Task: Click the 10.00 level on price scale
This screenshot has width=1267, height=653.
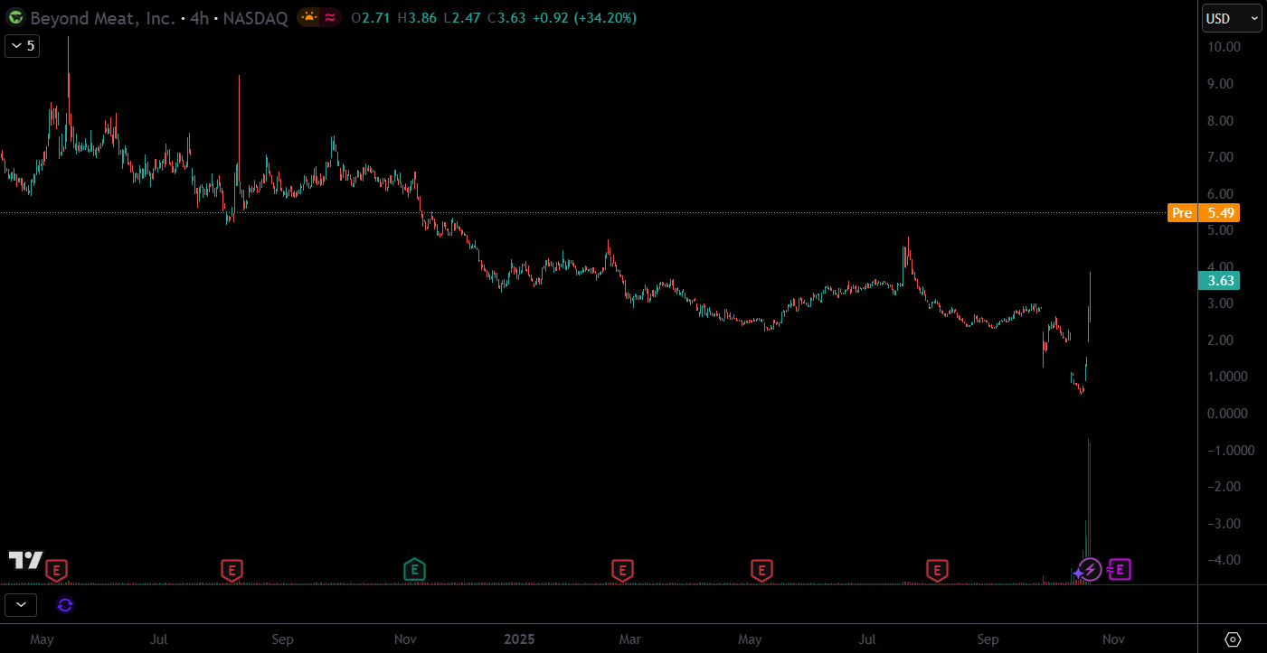Action: (1232, 47)
